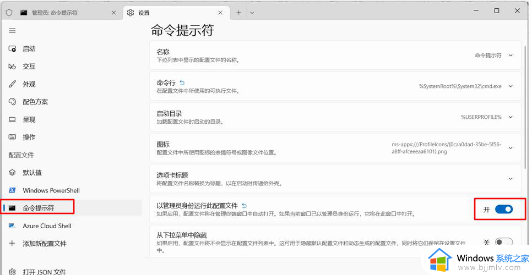Reset 以管理员身份运行此配置文件 with its undo arrow

pos(245,206)
